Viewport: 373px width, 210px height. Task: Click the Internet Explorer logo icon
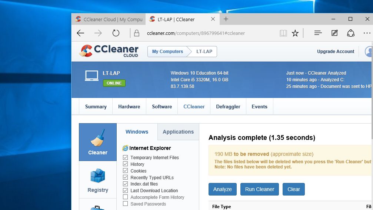(125, 148)
